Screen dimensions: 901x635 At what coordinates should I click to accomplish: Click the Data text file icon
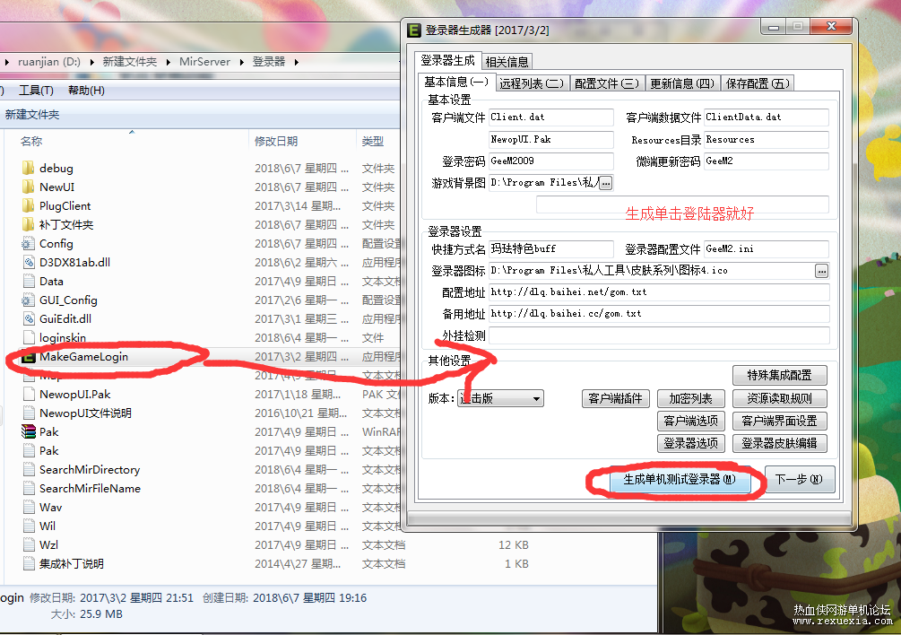28,281
